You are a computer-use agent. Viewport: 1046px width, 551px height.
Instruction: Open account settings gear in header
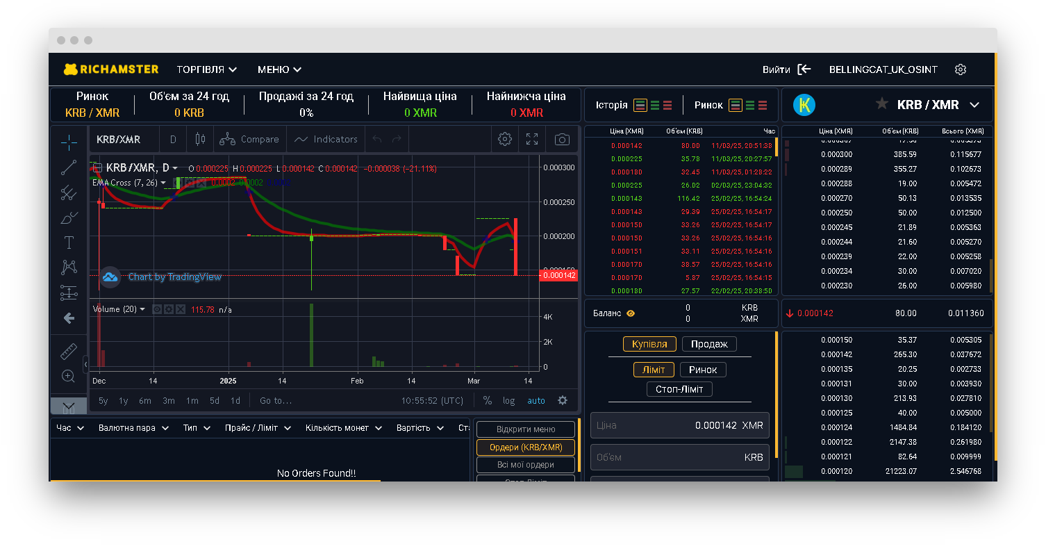click(961, 69)
